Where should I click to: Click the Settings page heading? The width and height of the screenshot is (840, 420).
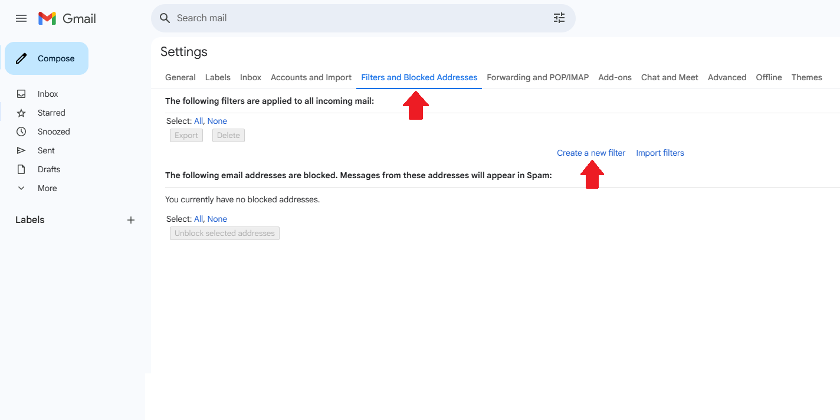tap(184, 52)
